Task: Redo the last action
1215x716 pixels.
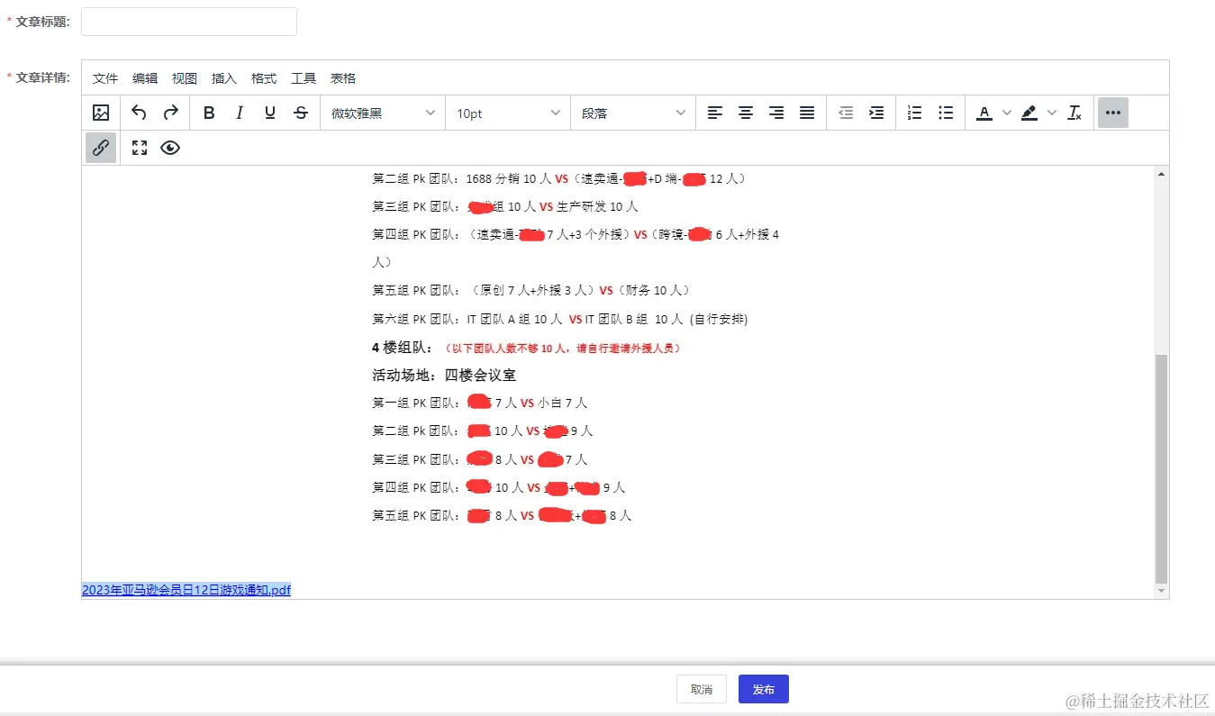Action: 170,113
